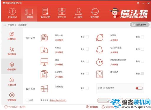Click the QQ聊天记录 label text
Image resolution: width=151 pixels, height=110 pixels.
[x=116, y=48]
